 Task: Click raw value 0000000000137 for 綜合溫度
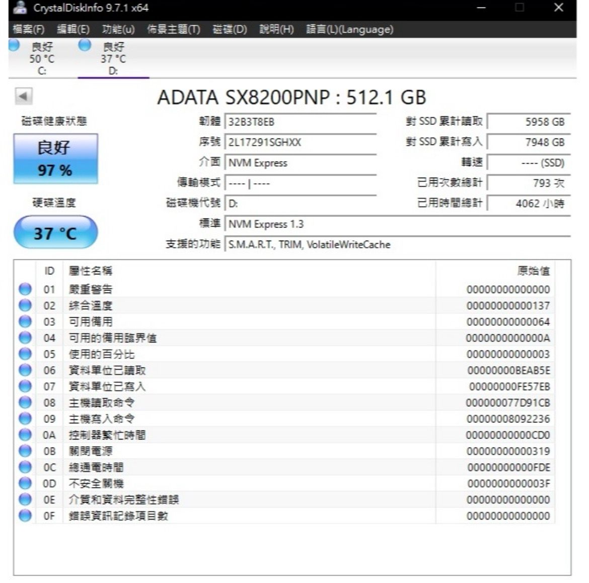click(508, 306)
